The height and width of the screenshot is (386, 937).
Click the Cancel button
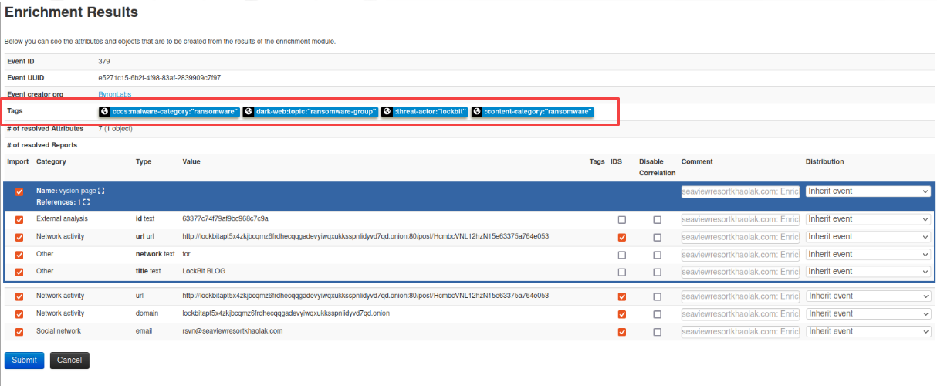click(x=69, y=361)
